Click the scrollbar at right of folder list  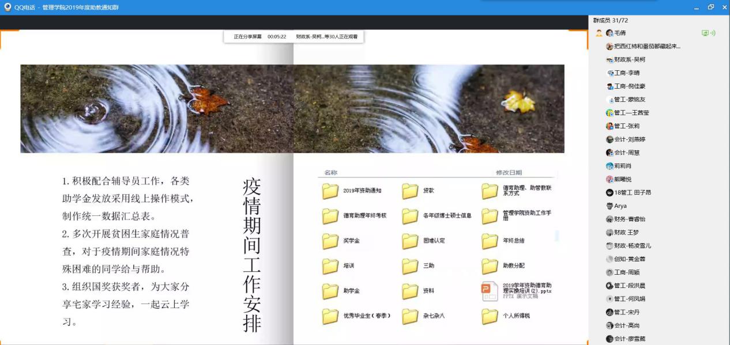[x=556, y=236]
